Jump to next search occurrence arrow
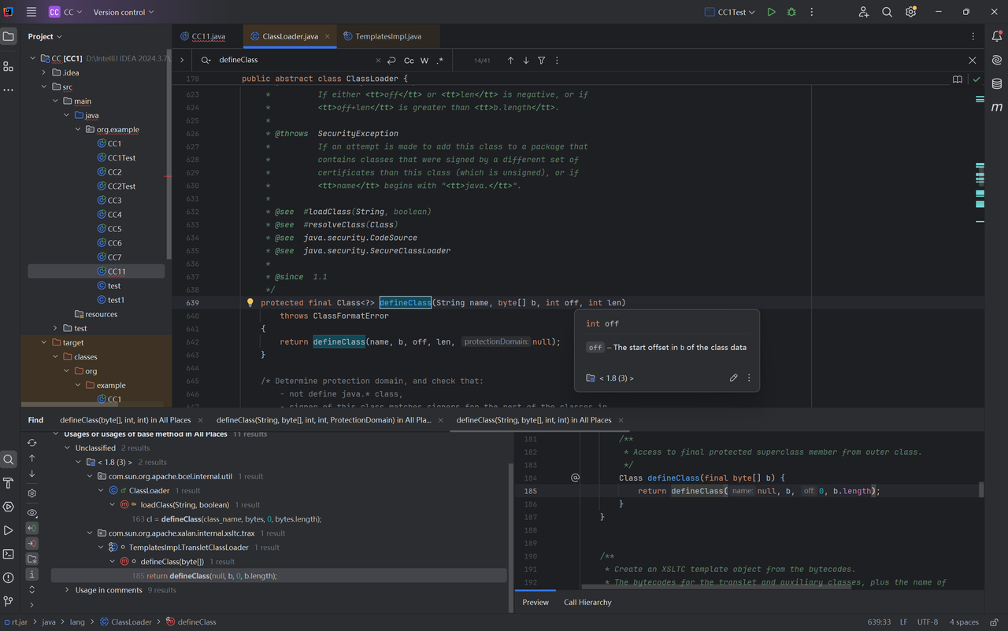Viewport: 1008px width, 631px height. click(x=526, y=61)
